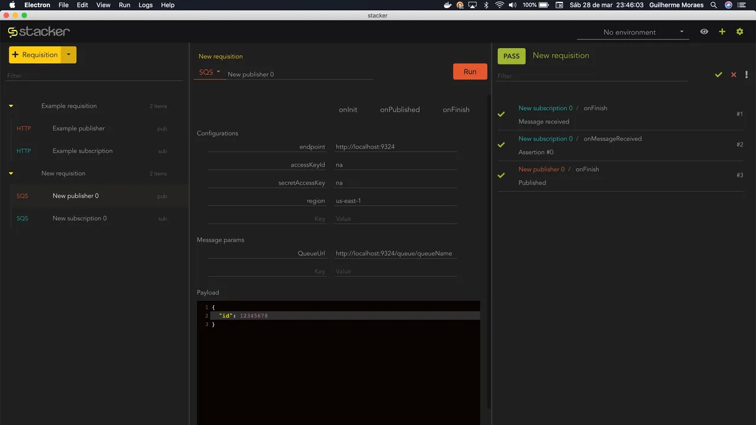Click inside the Payload code editor
The height and width of the screenshot is (425, 756).
click(338, 363)
